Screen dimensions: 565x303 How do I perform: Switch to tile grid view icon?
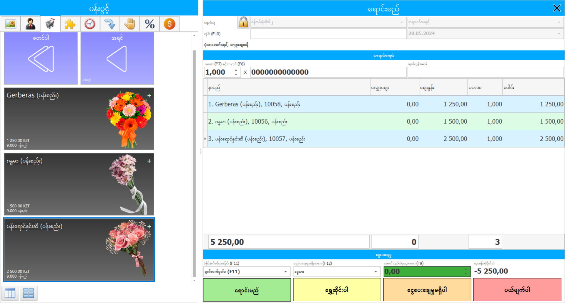(x=29, y=293)
